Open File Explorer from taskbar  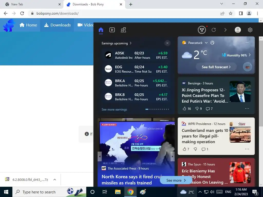(x=118, y=192)
